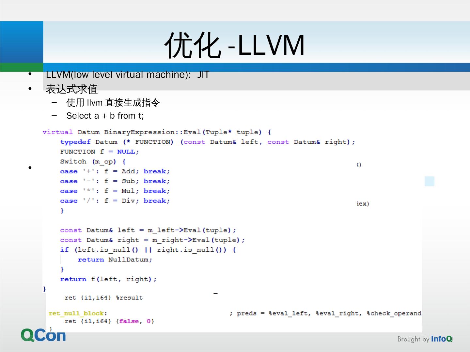Click ret {i1,i64} {false, 0} line

pyautogui.click(x=109, y=321)
